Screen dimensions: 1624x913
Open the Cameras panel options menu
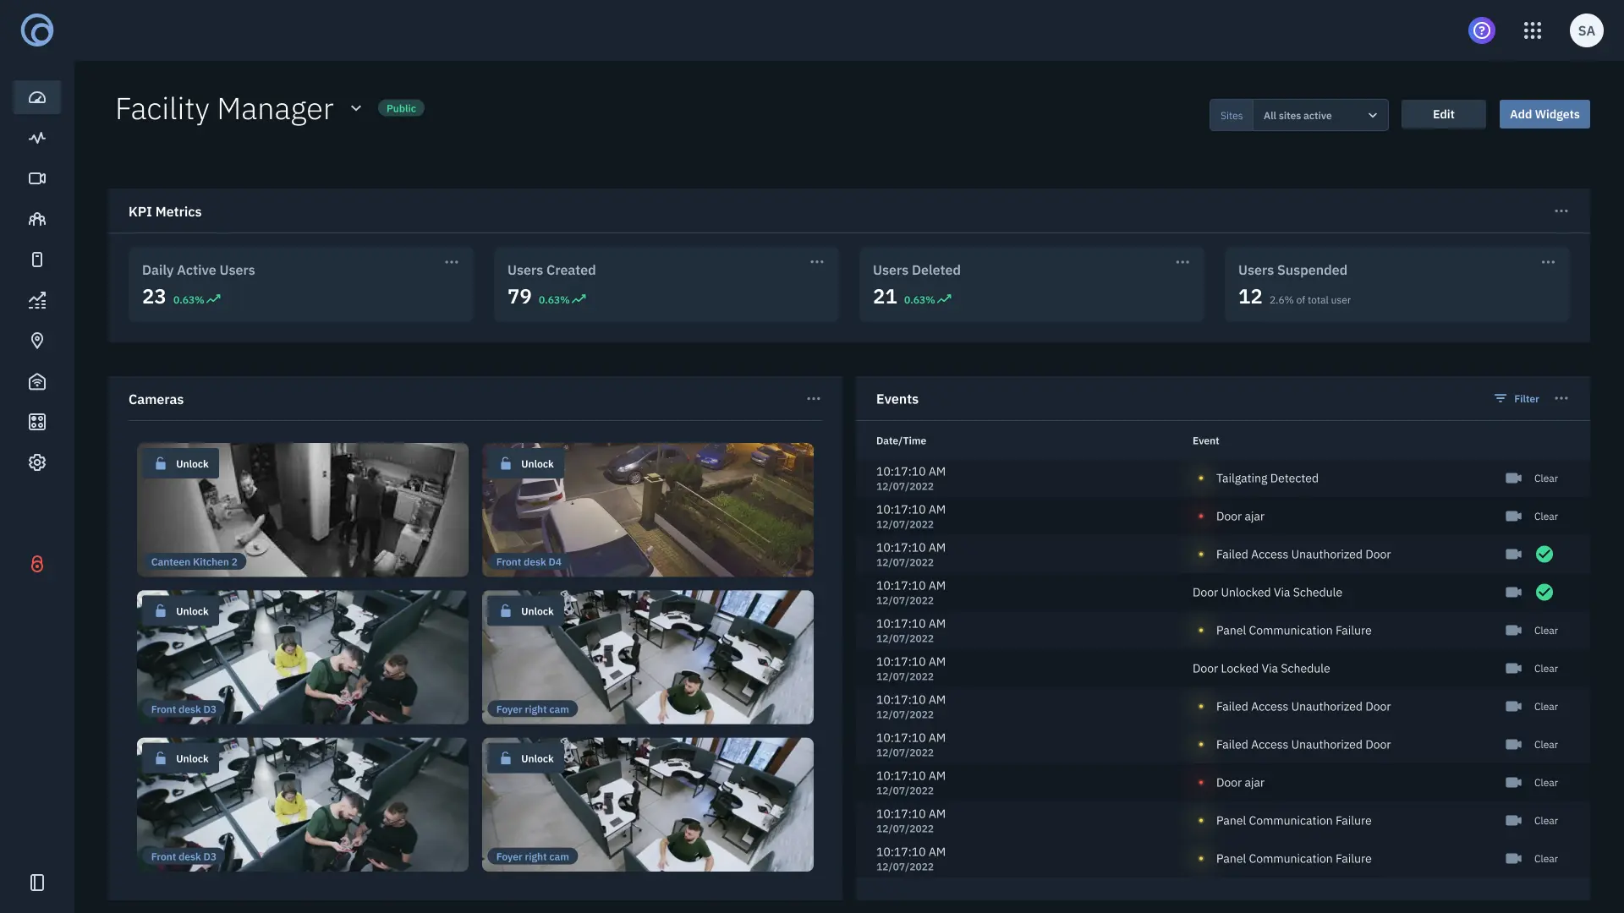814,399
